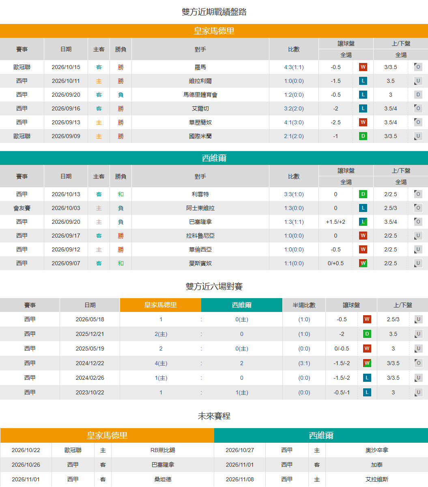Click the D over/under icon for 馬德里體育會 row
Screen dimensions: 428x487
tap(418, 95)
